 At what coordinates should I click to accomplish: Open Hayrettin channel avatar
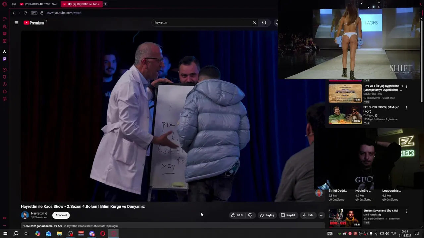pyautogui.click(x=25, y=215)
